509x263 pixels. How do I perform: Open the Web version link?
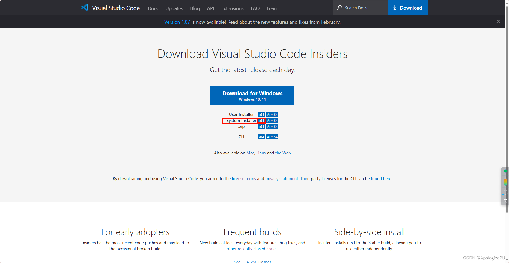pyautogui.click(x=283, y=153)
